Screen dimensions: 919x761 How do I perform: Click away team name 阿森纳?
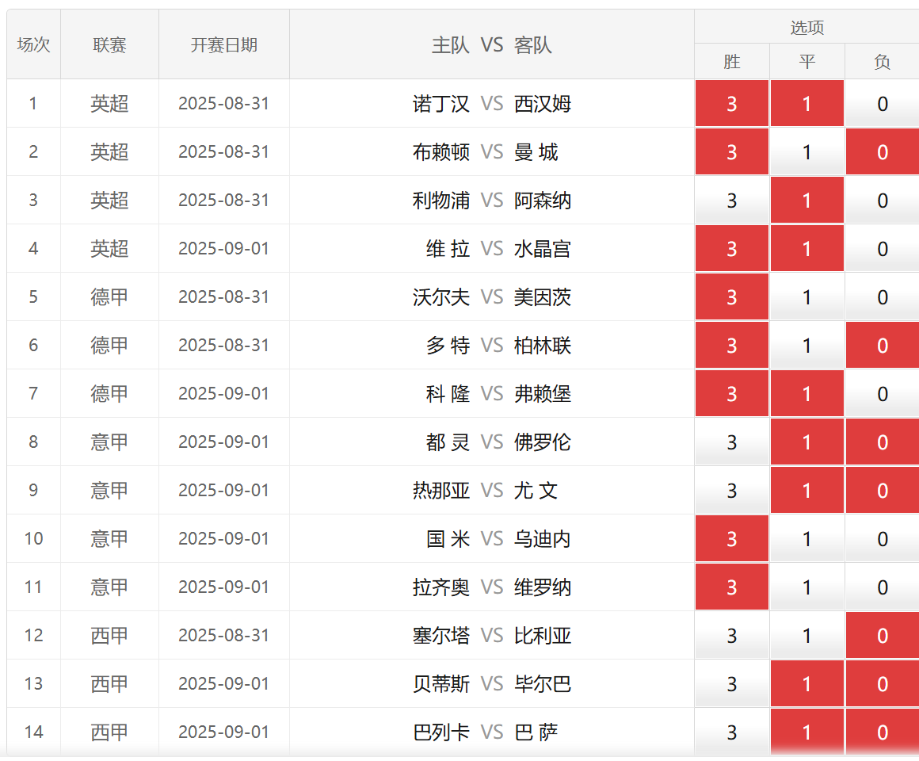tap(542, 201)
